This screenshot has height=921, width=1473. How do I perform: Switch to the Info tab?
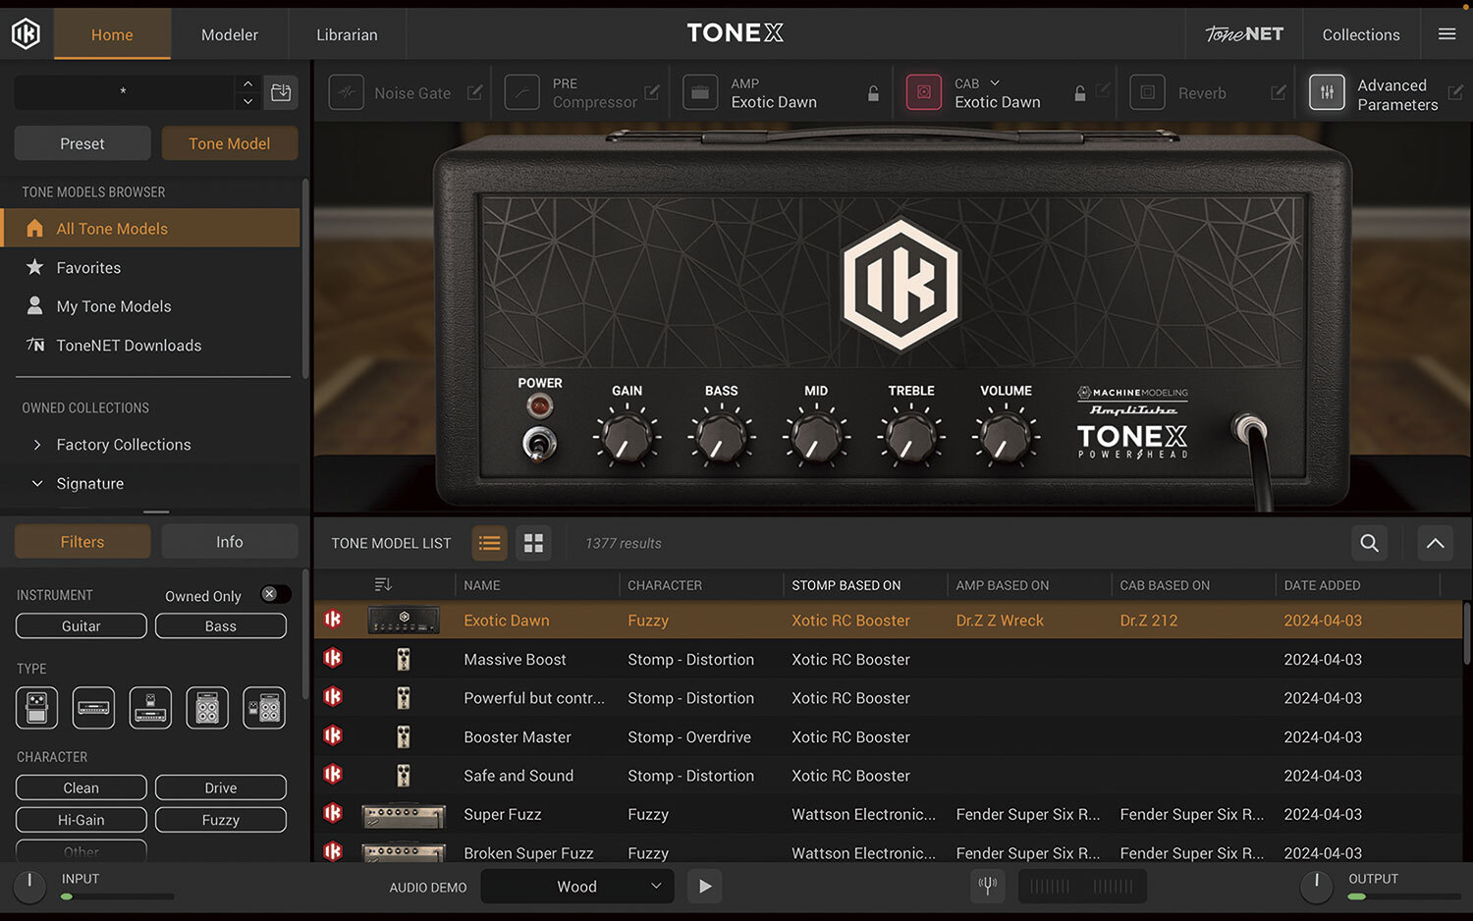click(x=230, y=542)
